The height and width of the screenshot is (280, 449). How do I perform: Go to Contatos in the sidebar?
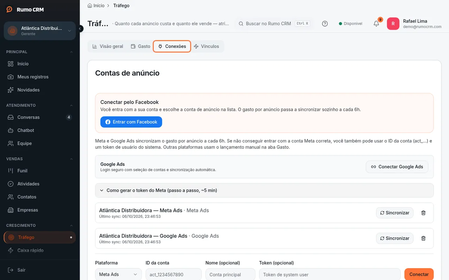coord(40,197)
